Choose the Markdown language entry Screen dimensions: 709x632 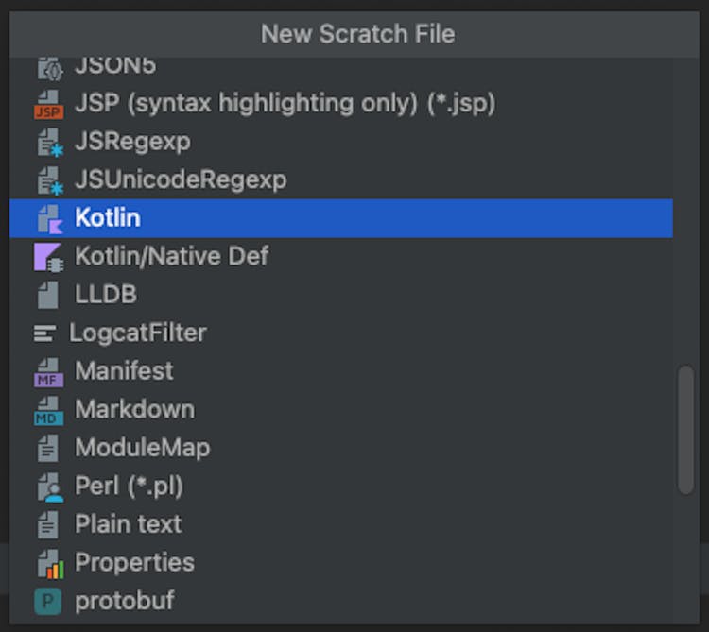[134, 410]
